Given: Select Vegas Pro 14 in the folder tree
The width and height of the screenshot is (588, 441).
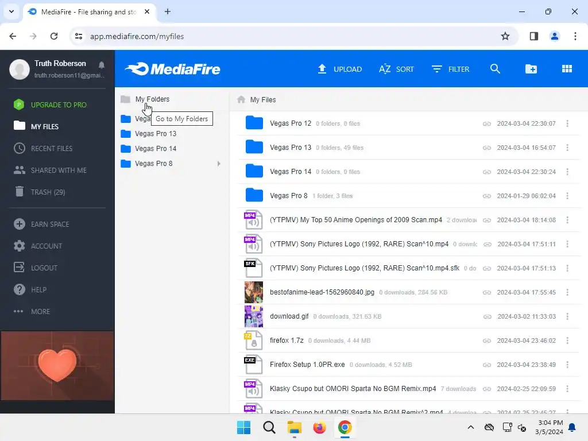Looking at the screenshot, I should (x=155, y=149).
